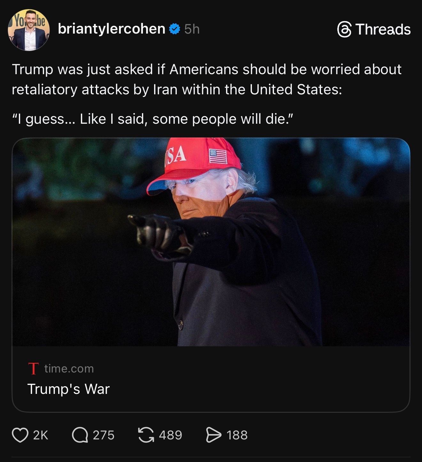Click the Threads wordmark text
Image resolution: width=422 pixels, height=462 pixels.
(383, 29)
